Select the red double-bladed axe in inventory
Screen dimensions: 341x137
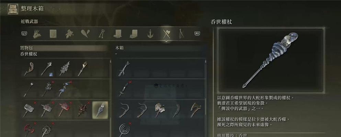(x=29, y=129)
